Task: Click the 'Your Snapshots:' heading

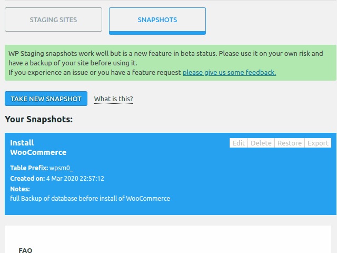Action: (x=38, y=119)
